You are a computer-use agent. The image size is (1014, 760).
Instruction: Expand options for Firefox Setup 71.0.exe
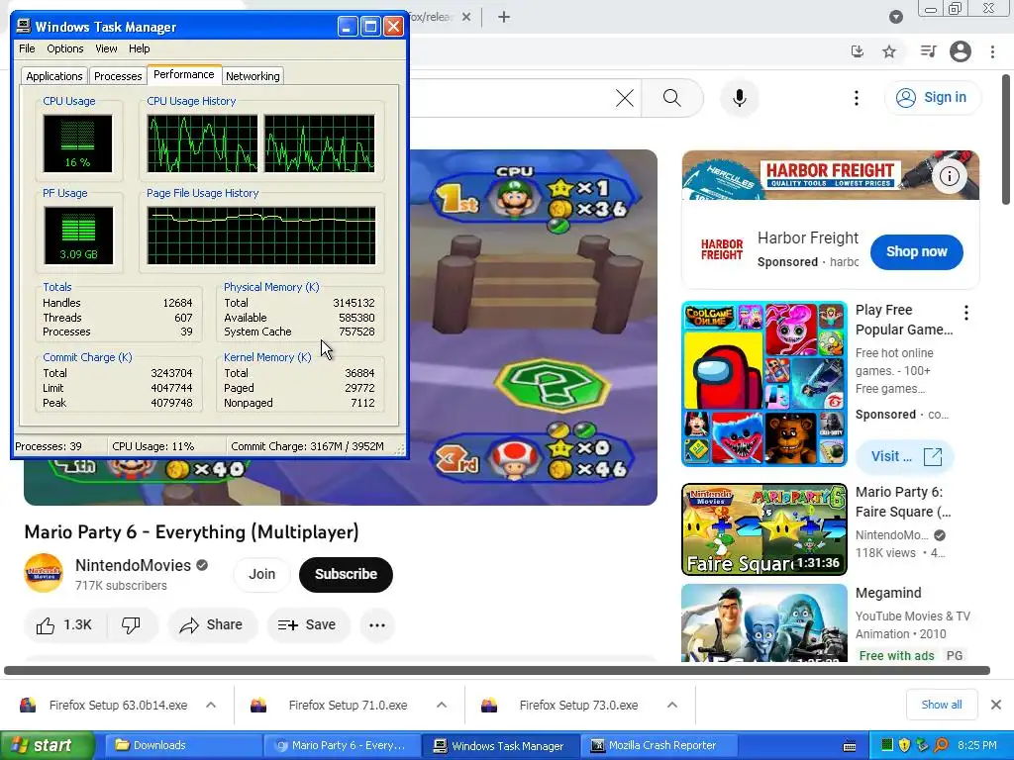pyautogui.click(x=442, y=705)
